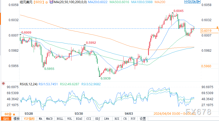Open the VIP指标 tab
Viewport: 219px width, 121px height.
point(29,119)
